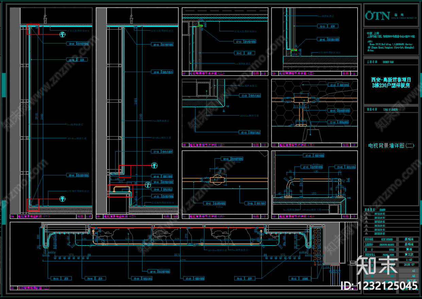422x299 pixels.
Task: Select the 2970 dimension in drawing 06
Action: click(x=176, y=254)
